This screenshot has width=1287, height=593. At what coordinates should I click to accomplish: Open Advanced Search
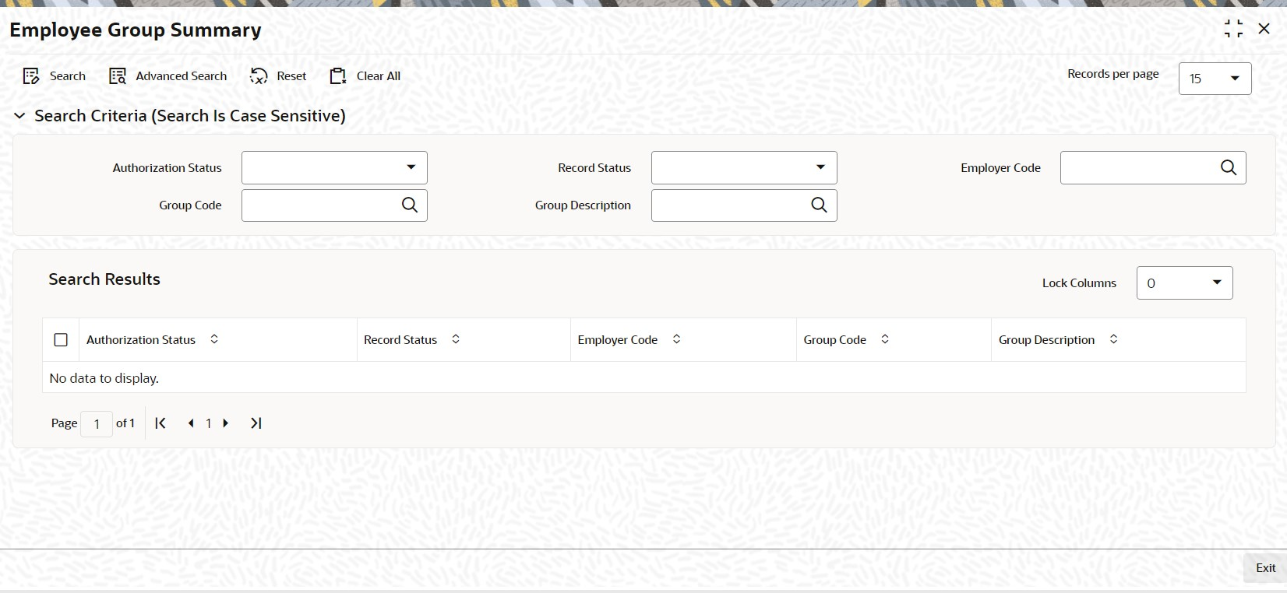[x=168, y=76]
